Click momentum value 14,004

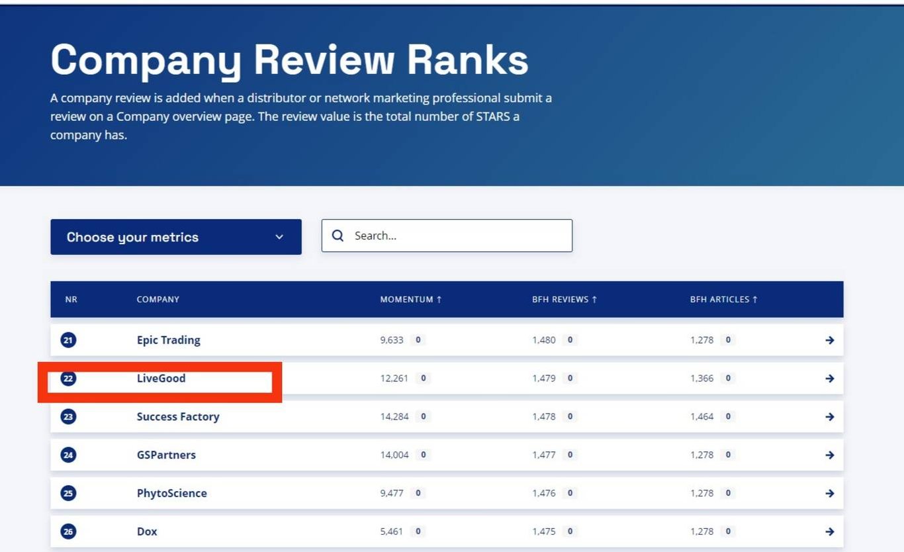[394, 455]
